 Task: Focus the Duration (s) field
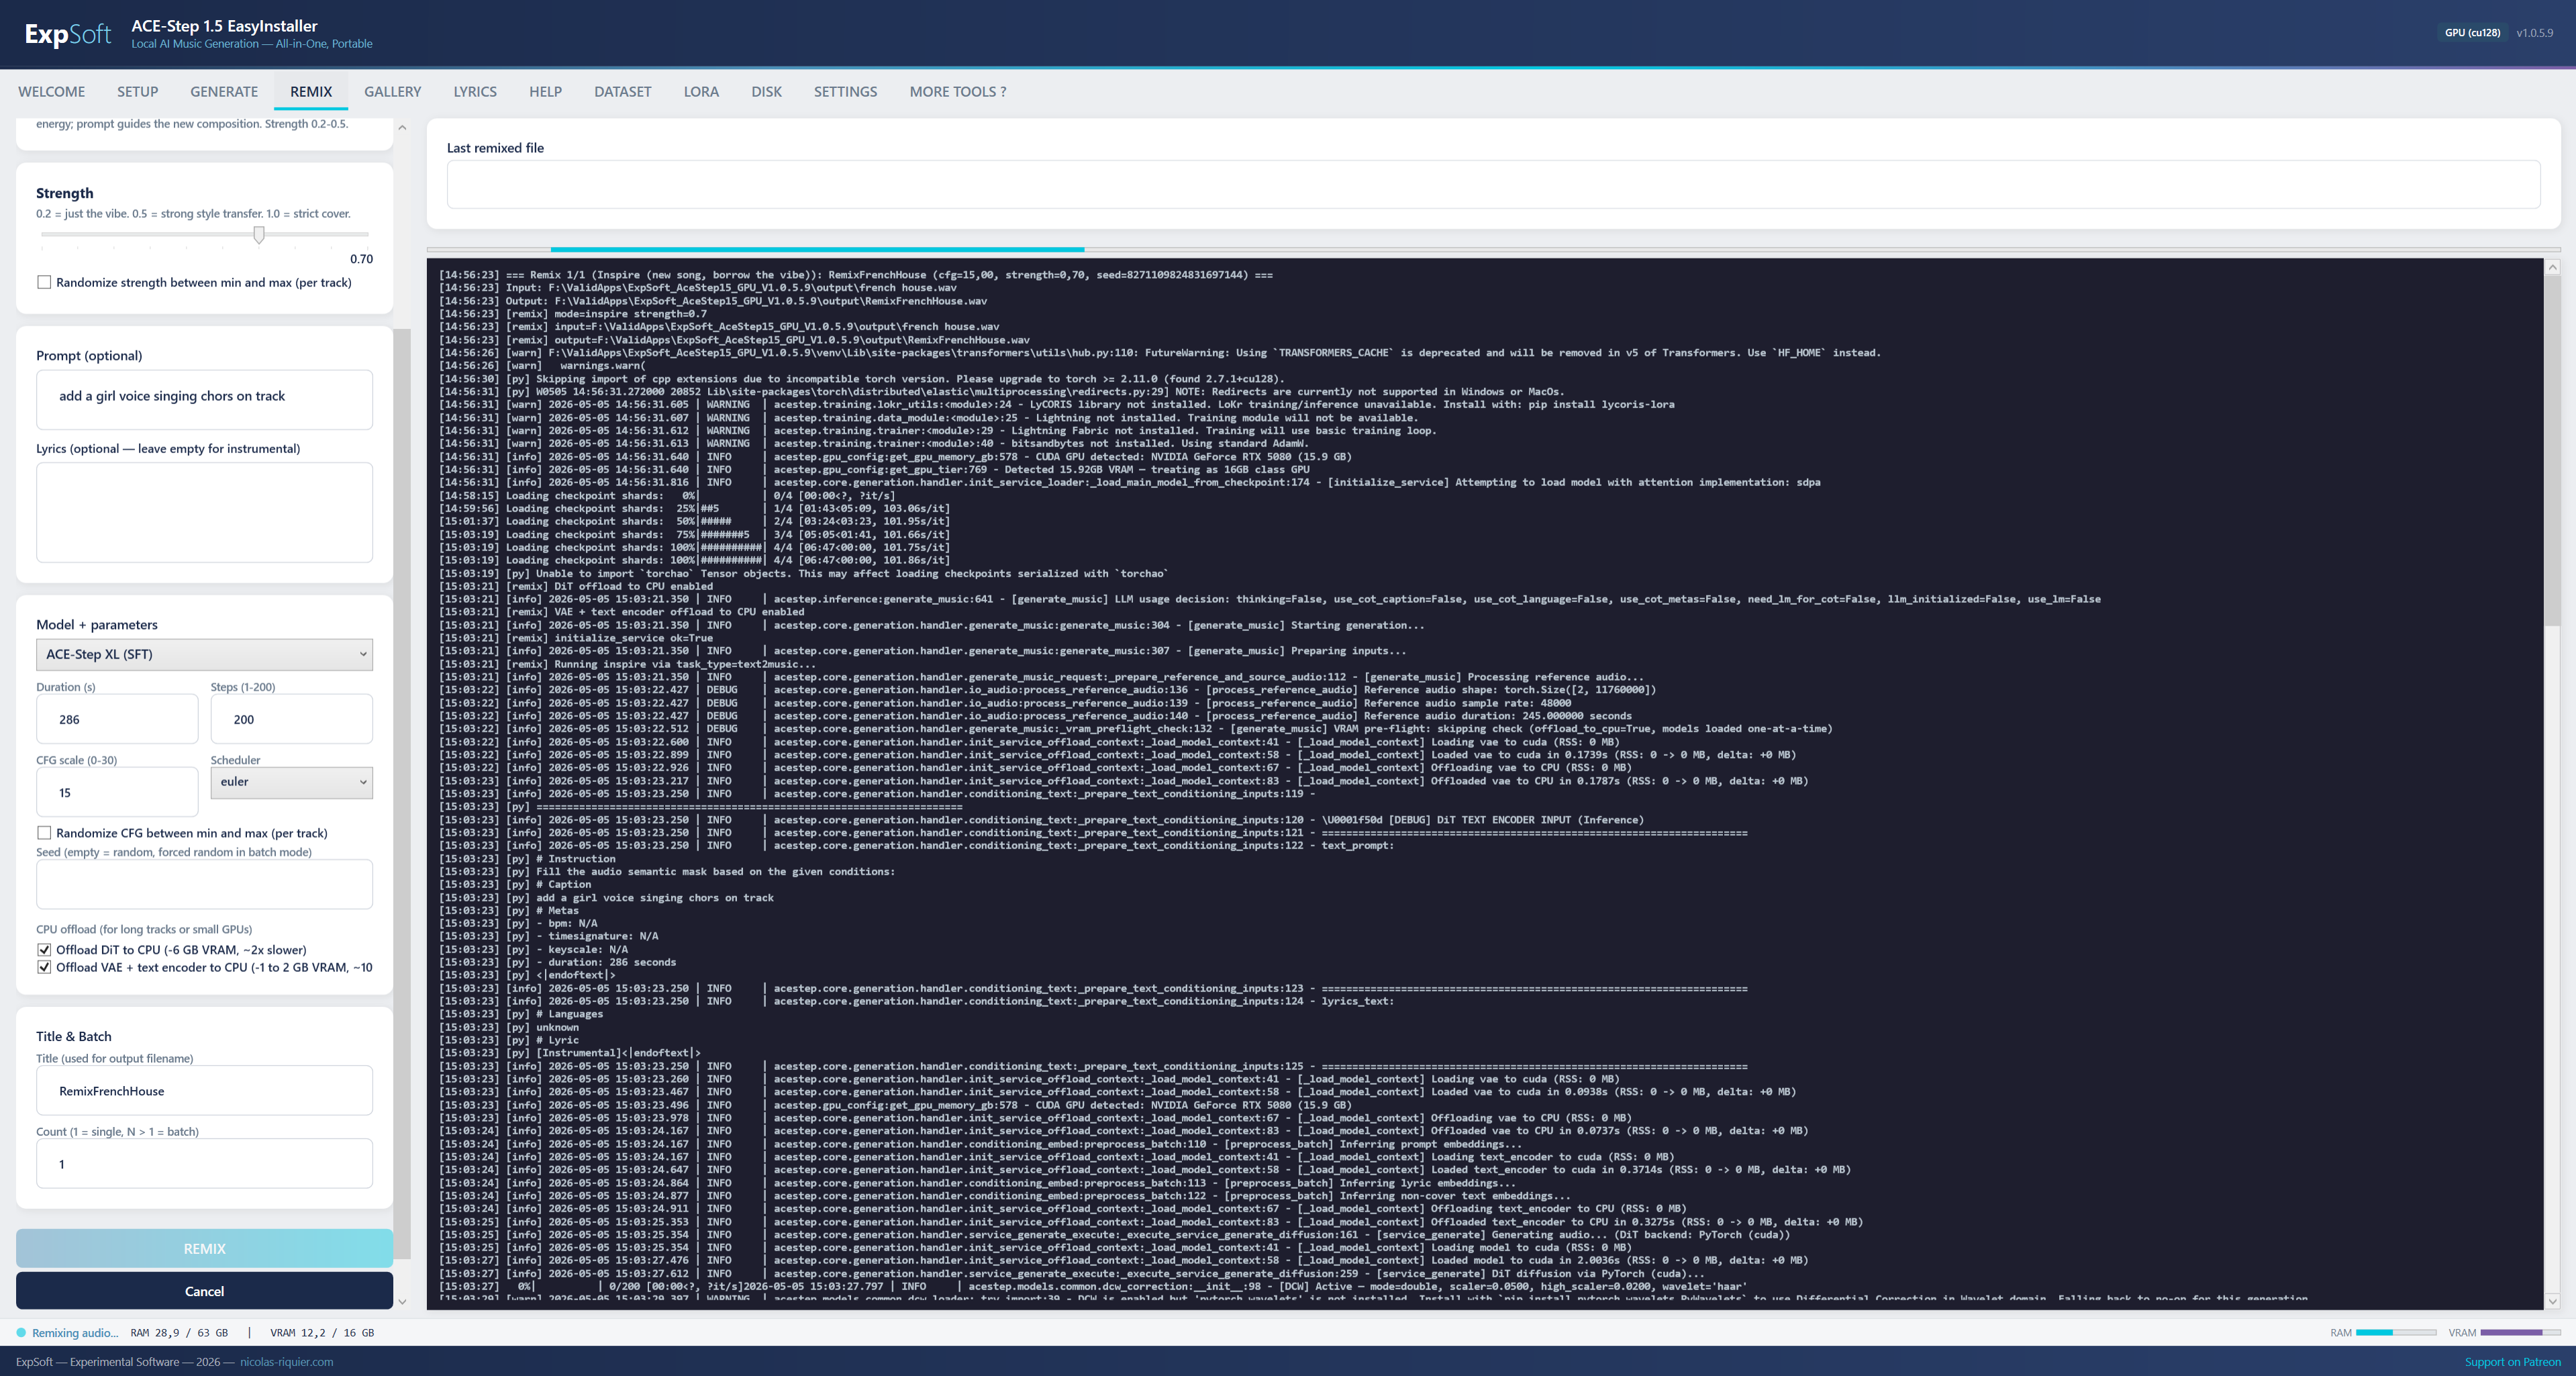coord(117,719)
